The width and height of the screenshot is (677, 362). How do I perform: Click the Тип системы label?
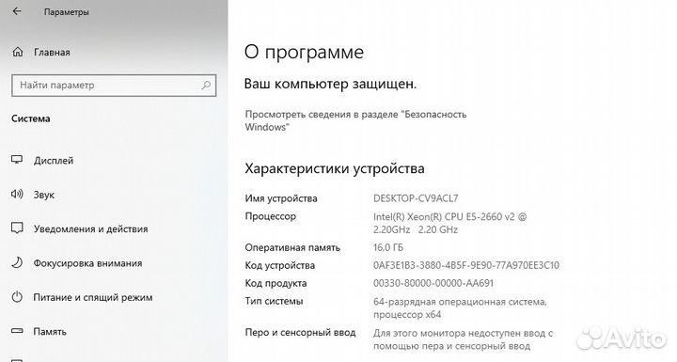point(274,301)
